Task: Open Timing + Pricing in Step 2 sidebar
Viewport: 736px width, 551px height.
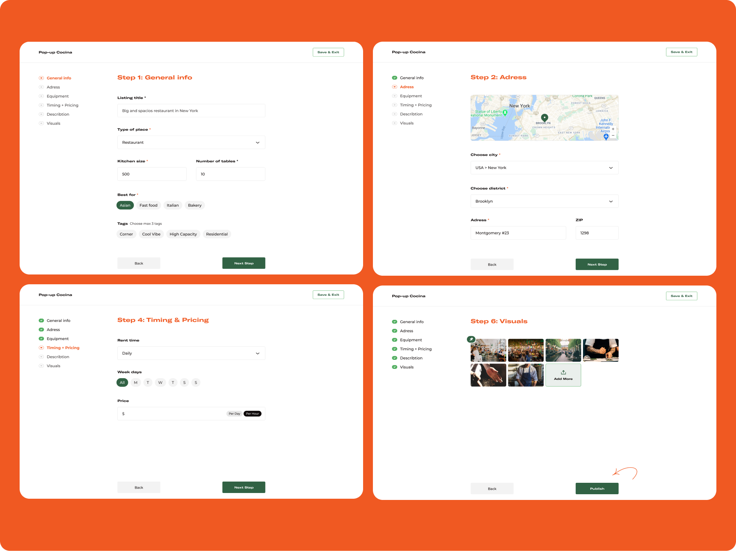Action: 416,105
